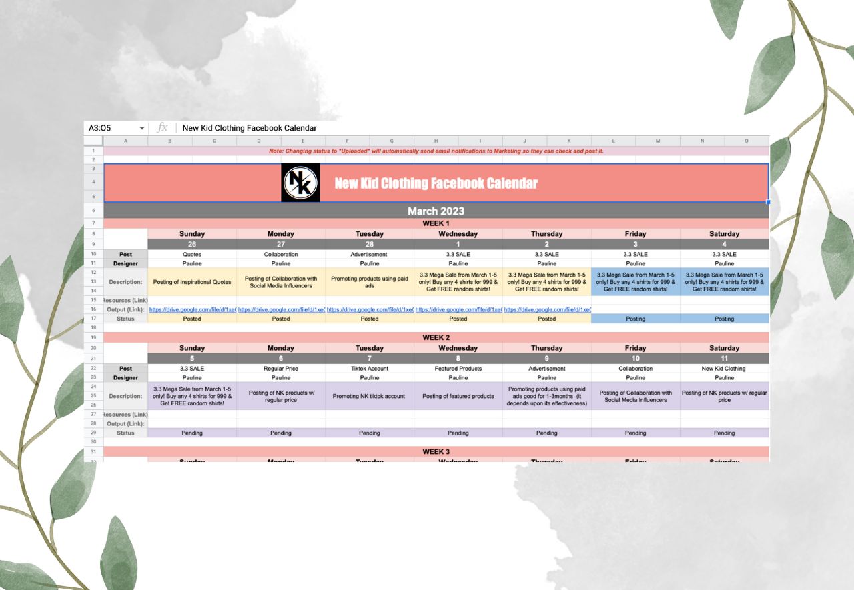The width and height of the screenshot is (854, 590).
Task: Click the NK logo image
Action: (x=301, y=183)
